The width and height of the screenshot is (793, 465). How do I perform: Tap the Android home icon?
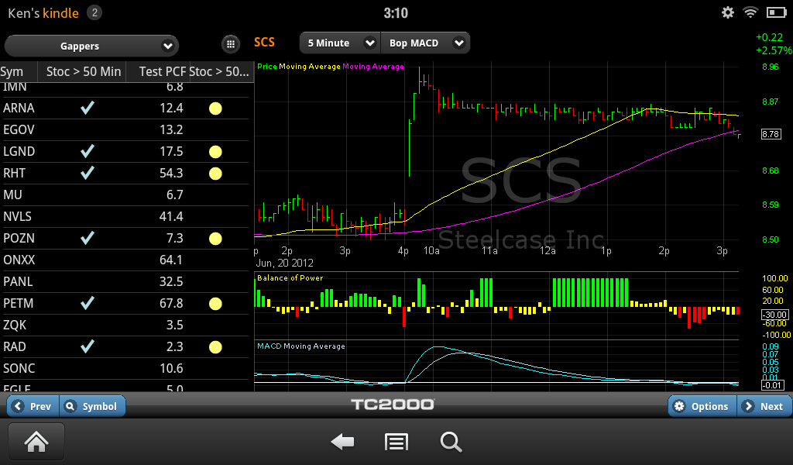click(36, 442)
